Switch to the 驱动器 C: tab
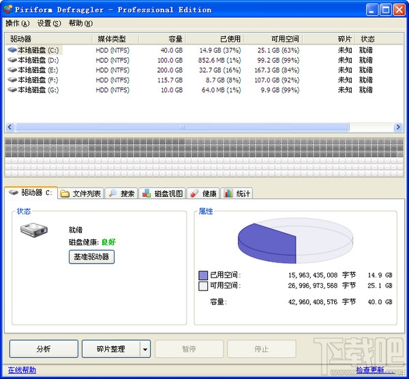The image size is (409, 379). (31, 193)
